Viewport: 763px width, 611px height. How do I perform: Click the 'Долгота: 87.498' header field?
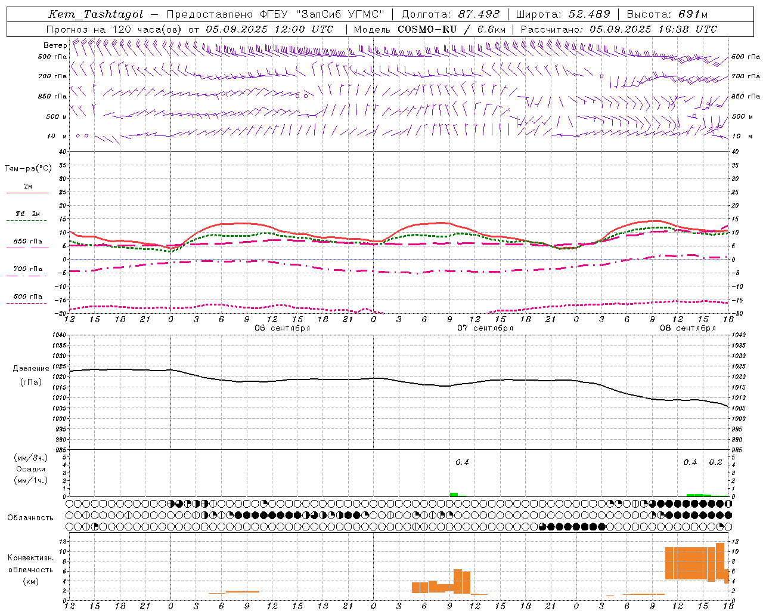pos(450,14)
